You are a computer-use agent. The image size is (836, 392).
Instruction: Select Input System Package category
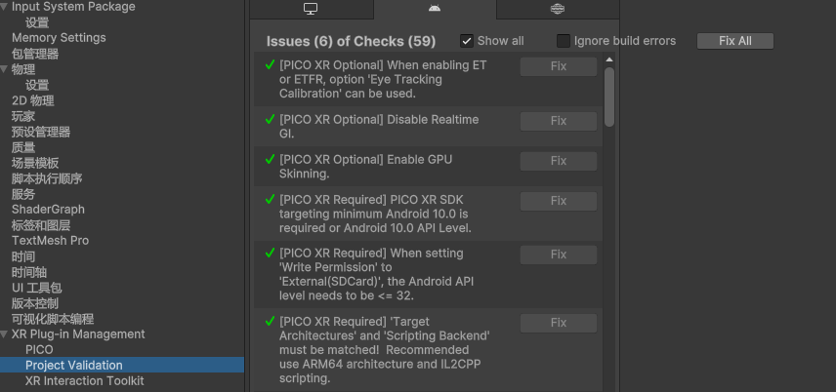73,7
